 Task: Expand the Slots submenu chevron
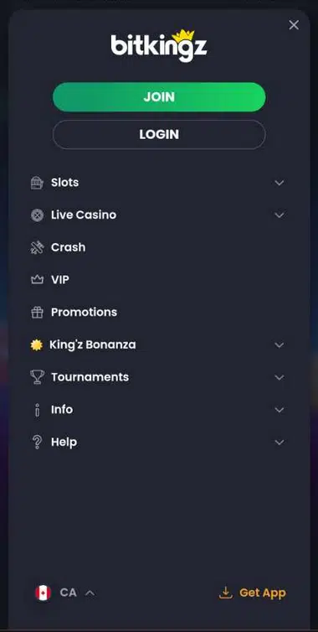tap(280, 183)
